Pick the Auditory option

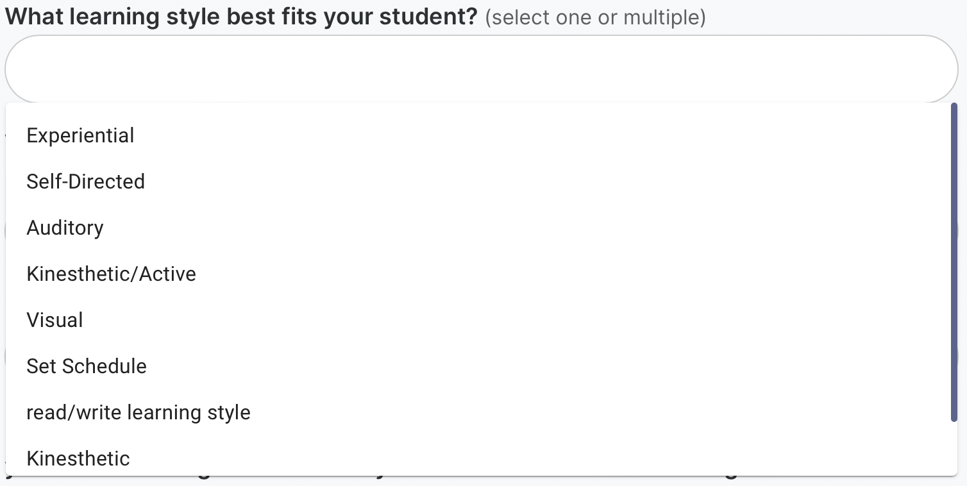tap(65, 228)
